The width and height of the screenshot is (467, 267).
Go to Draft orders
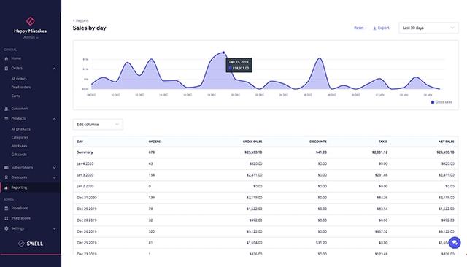(21, 88)
